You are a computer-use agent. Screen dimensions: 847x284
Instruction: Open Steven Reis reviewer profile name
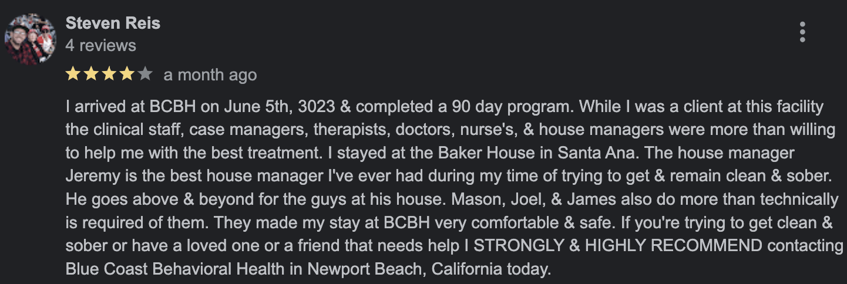(x=113, y=23)
